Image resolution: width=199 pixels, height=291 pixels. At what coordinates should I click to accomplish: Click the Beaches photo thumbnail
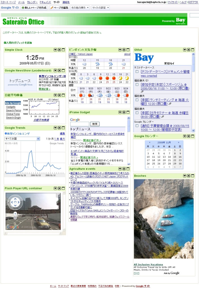click(164, 219)
